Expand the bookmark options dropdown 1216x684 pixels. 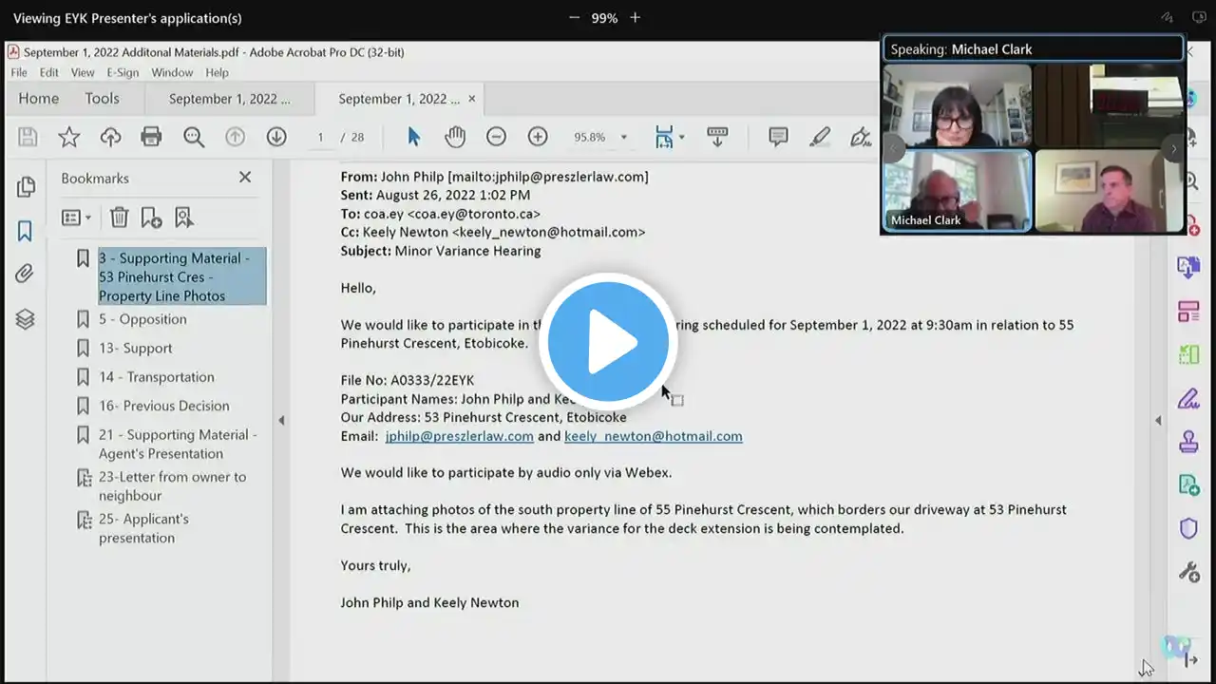point(76,218)
